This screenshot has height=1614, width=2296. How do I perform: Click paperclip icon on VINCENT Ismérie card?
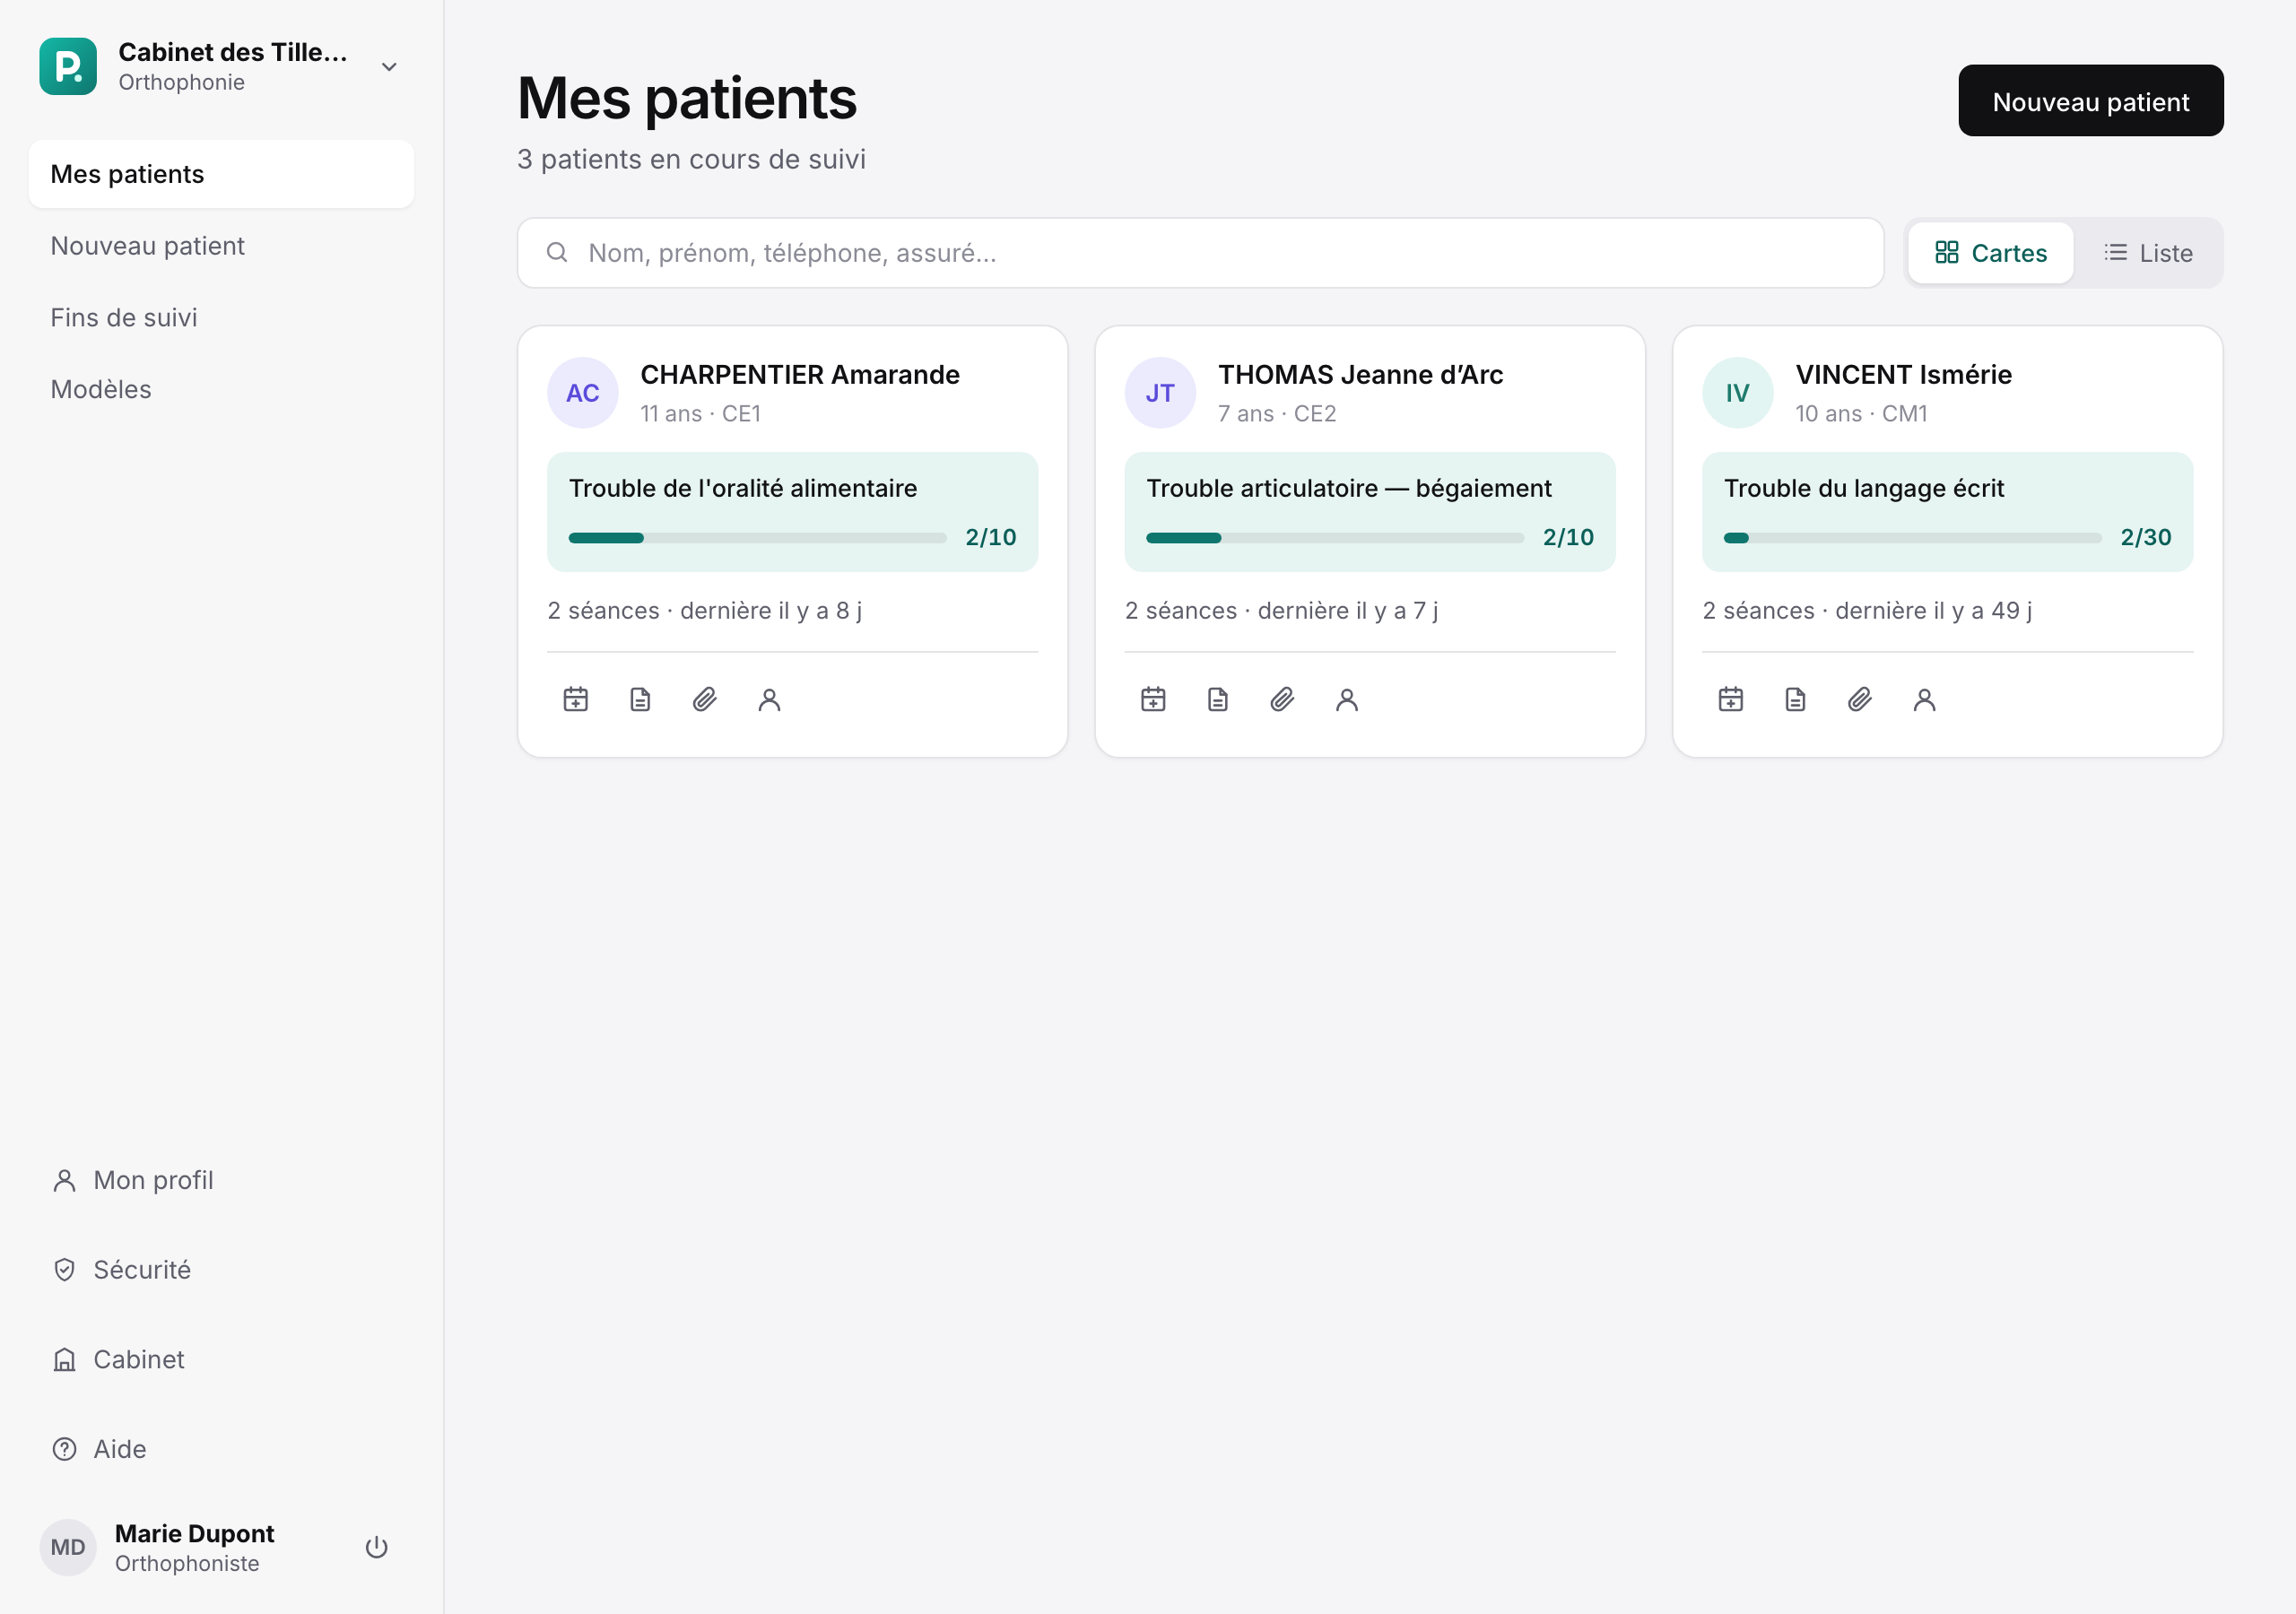(1860, 699)
